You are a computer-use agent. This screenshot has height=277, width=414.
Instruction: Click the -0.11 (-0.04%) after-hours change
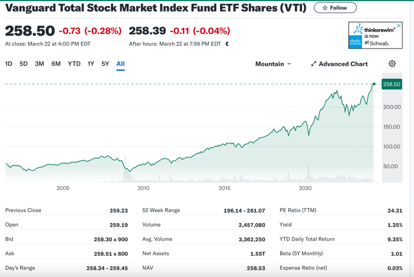point(200,31)
